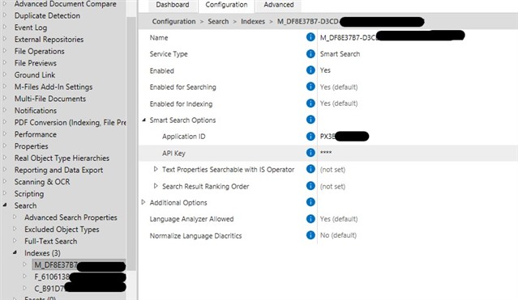Show info for Normalize Language Diacritics
Screen dimensions: 518x300
310,235
